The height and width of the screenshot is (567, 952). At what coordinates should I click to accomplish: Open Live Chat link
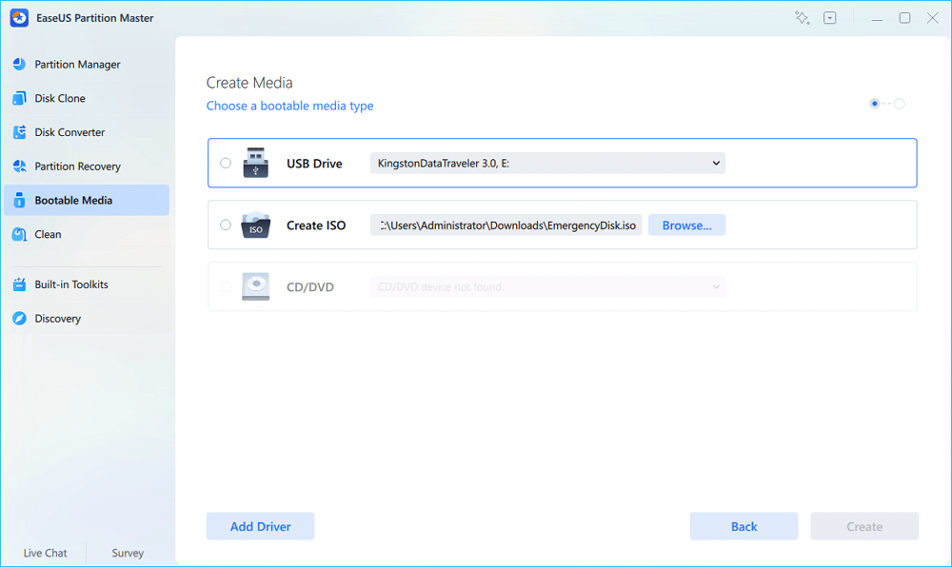point(45,553)
